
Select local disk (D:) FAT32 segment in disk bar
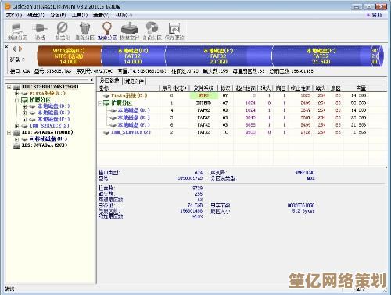click(133, 56)
